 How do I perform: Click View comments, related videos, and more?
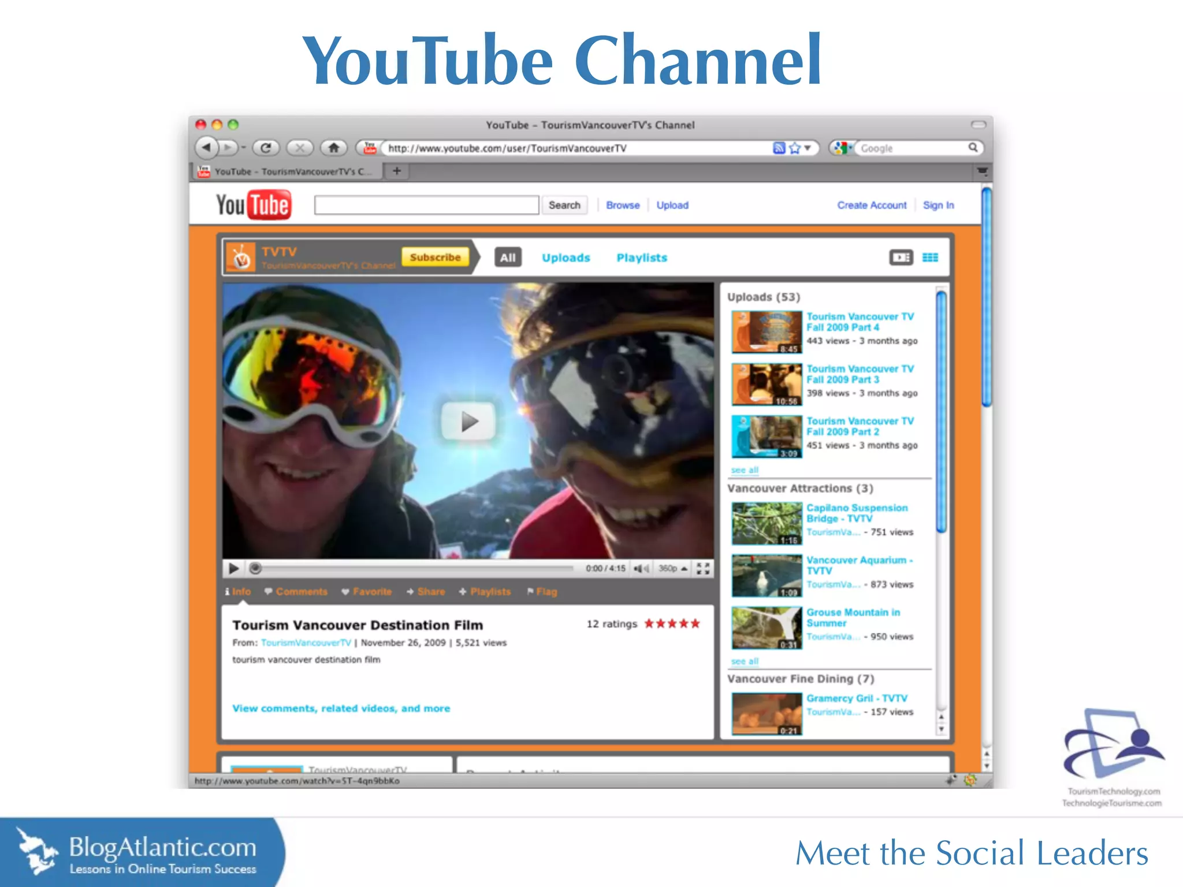coord(341,709)
